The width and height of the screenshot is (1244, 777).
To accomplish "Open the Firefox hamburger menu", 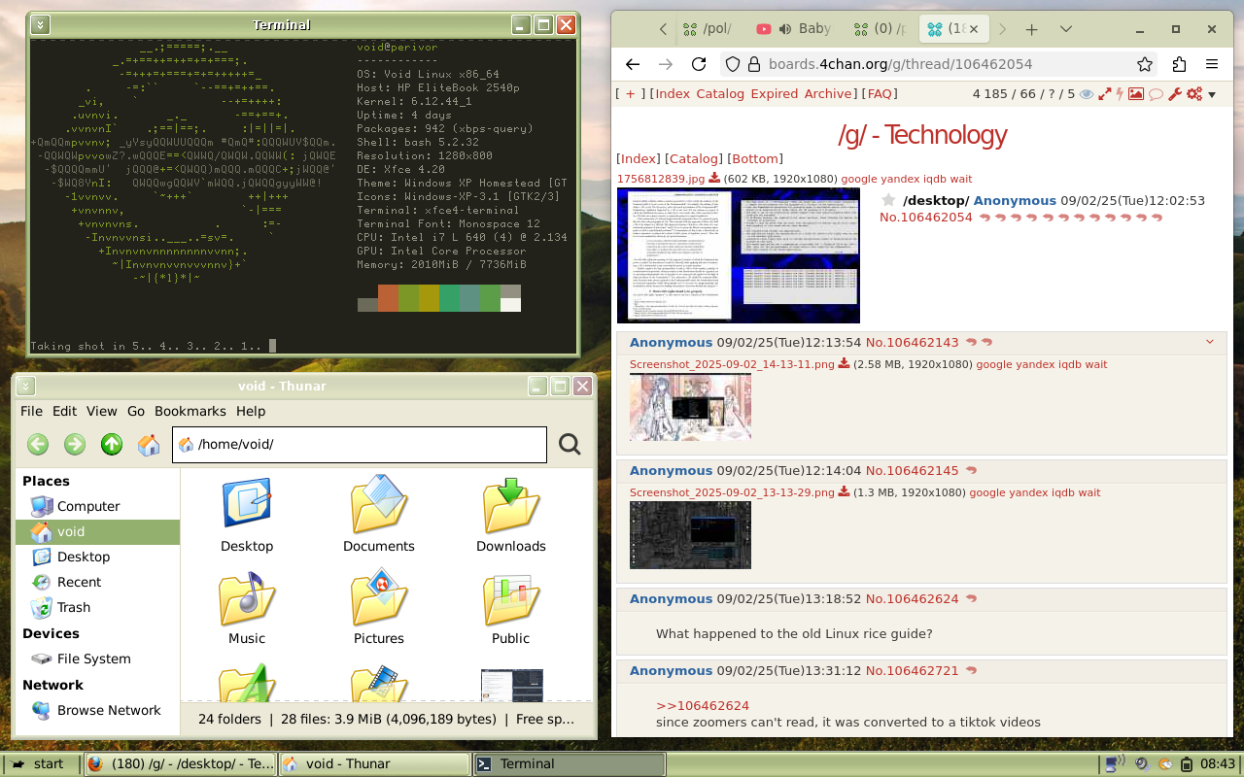I will [x=1212, y=64].
